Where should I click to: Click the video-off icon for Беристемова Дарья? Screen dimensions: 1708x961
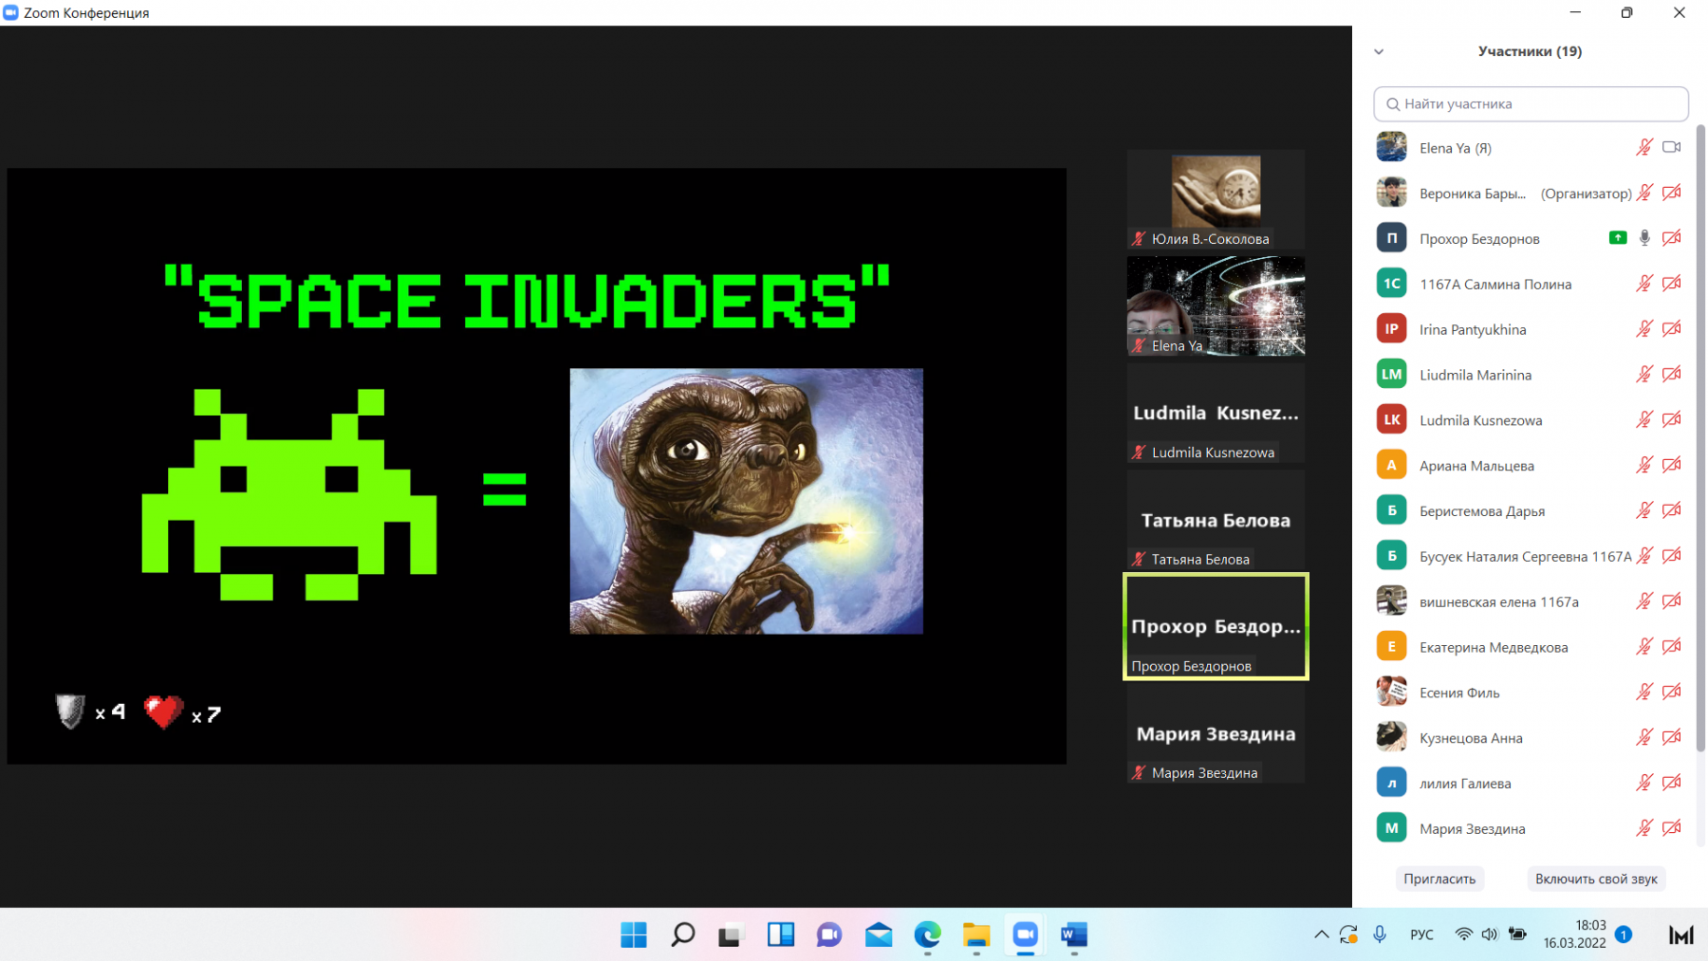click(1672, 510)
